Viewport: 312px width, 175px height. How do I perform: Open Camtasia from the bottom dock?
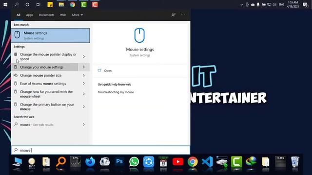(x=236, y=162)
